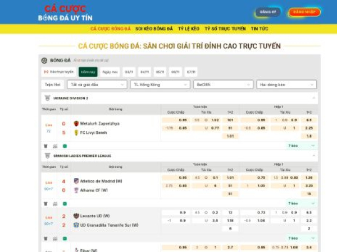Screen dimensions: 337x252
Task: Click the green indicator icon under Metalurh match
Action: click(x=65, y=146)
